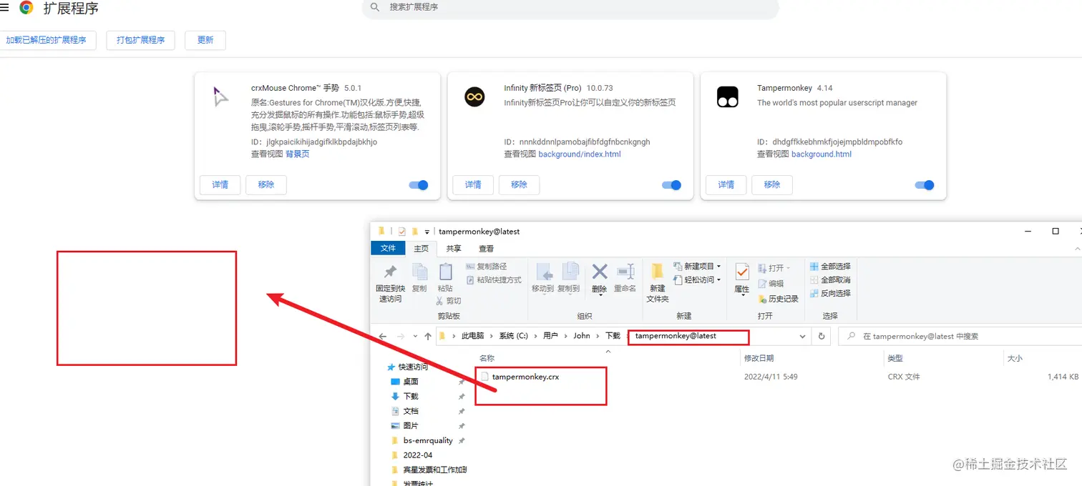Click 移除 for crxMouse extension
The width and height of the screenshot is (1082, 486).
(266, 184)
